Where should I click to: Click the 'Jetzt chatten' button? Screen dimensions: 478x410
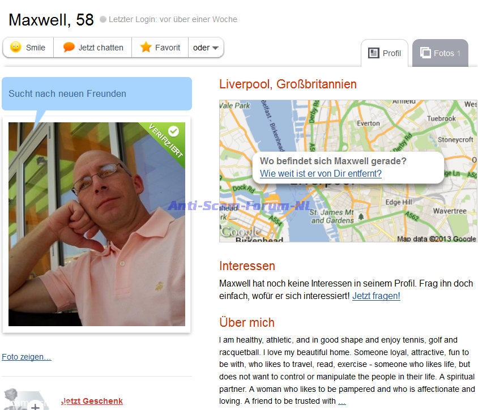93,48
